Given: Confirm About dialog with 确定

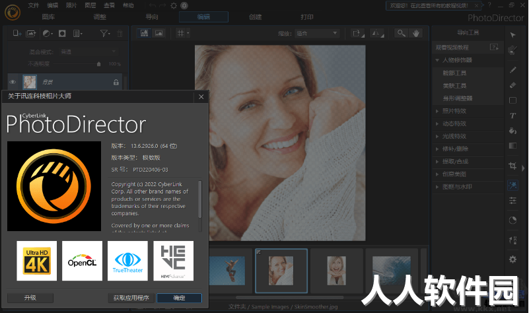Looking at the screenshot, I should 179,298.
